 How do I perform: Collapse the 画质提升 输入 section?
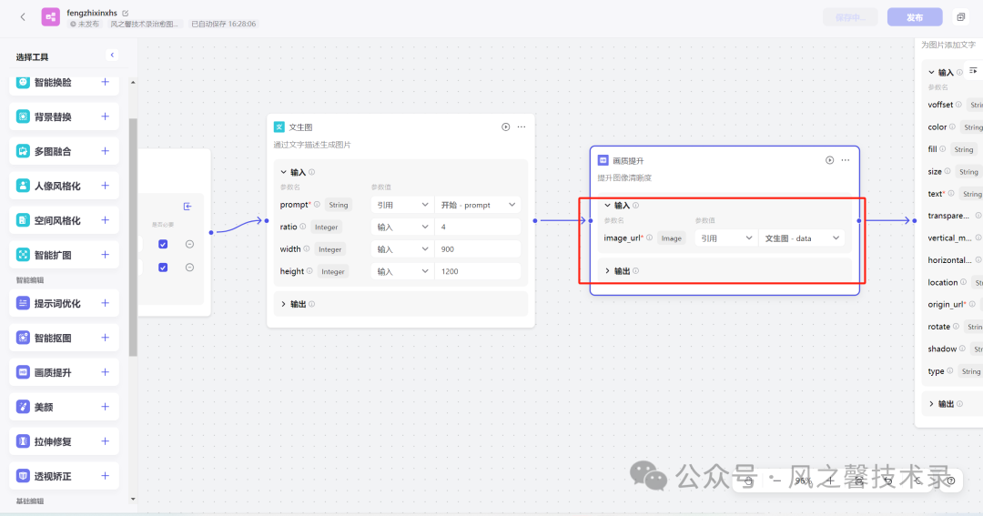607,205
